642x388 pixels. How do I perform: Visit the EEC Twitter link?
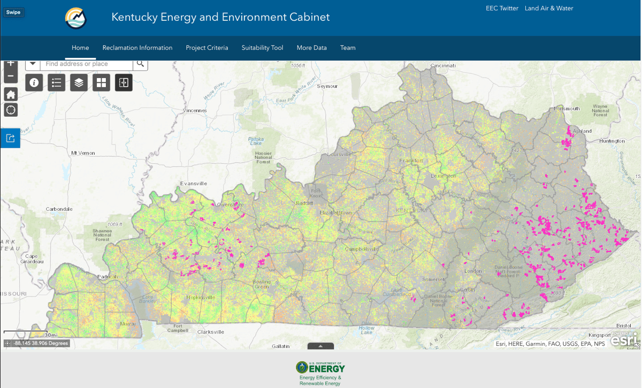(502, 8)
